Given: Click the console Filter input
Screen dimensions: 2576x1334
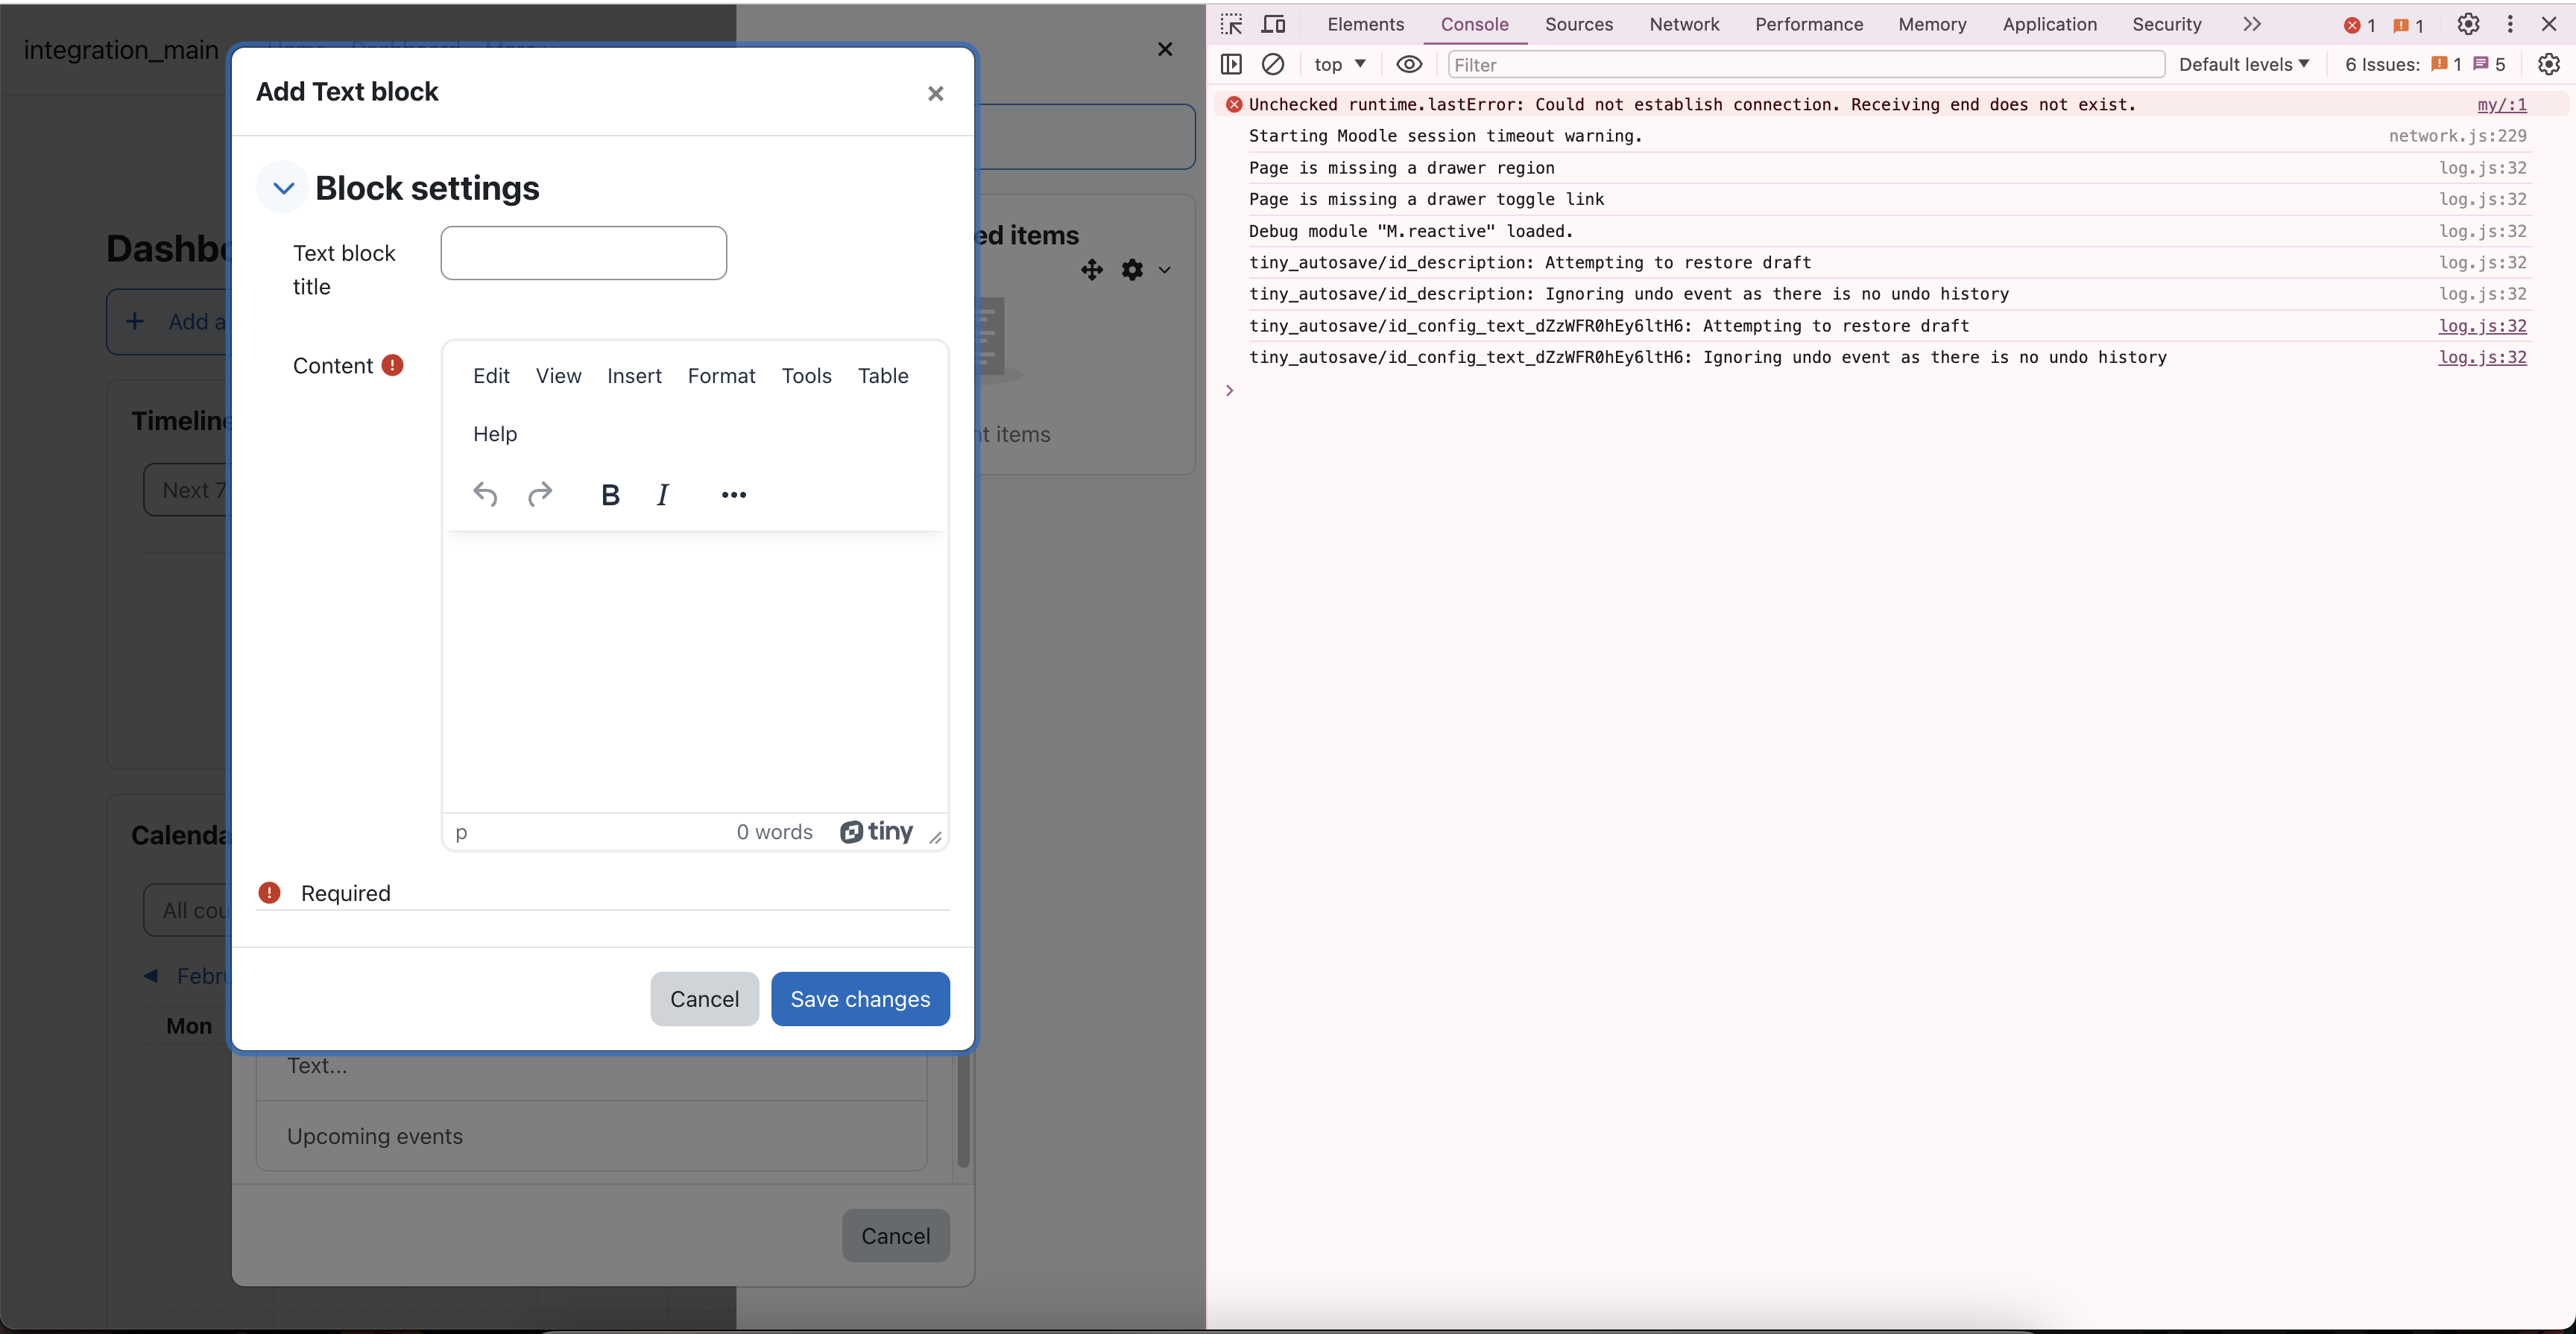Looking at the screenshot, I should (1806, 65).
